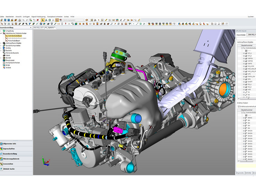The image size is (256, 192).
Task: Open the Rapid Prototyping menu
Action: 39,17
